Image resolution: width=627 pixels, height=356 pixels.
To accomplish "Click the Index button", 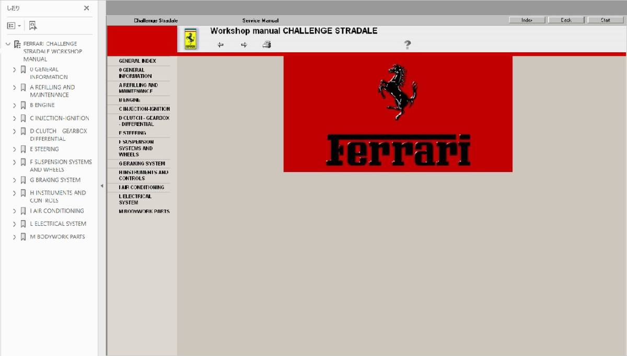I will point(527,20).
